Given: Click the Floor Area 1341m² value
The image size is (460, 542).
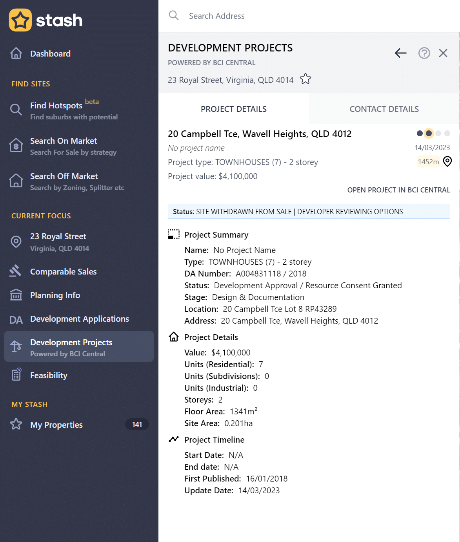Looking at the screenshot, I should pyautogui.click(x=244, y=411).
